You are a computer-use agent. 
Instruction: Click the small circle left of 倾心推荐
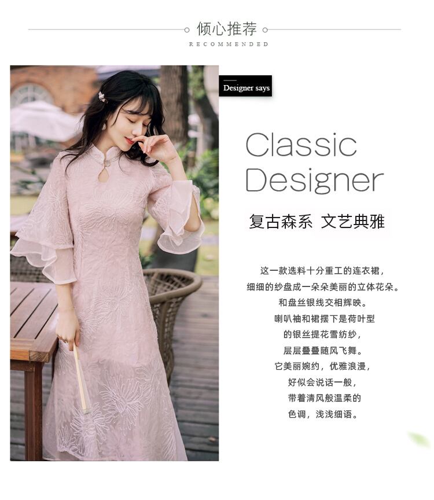pyautogui.click(x=187, y=30)
